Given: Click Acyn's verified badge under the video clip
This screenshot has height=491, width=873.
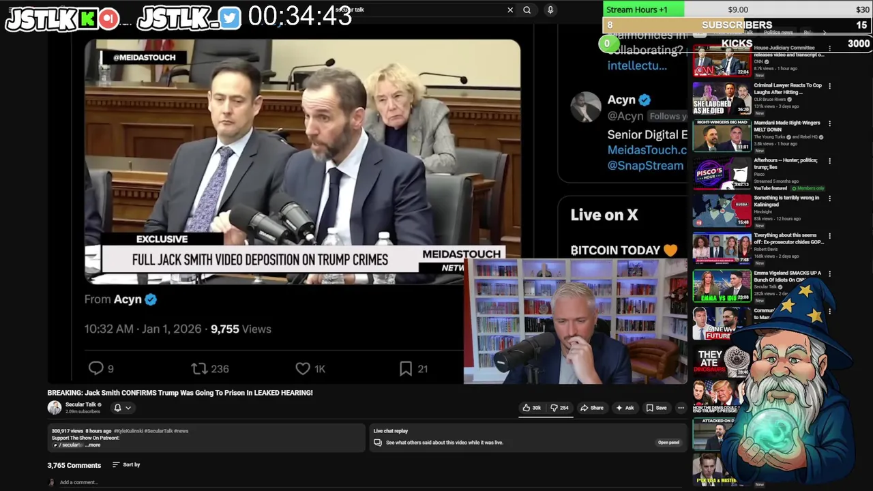Looking at the screenshot, I should (x=151, y=299).
